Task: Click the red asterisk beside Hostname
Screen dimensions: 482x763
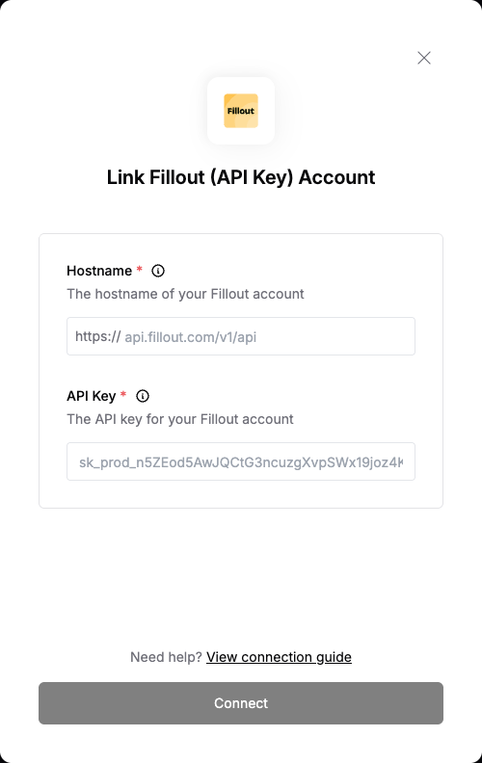Action: coord(139,269)
